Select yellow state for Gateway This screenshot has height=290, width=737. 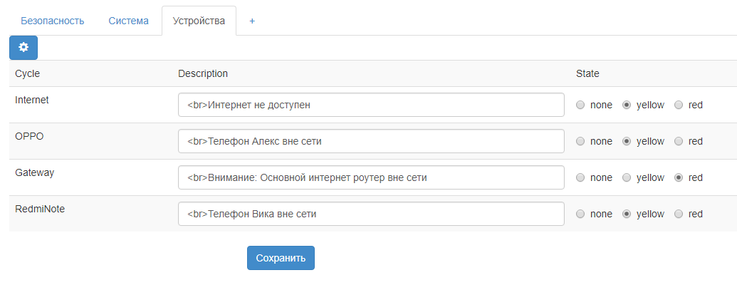[x=627, y=177]
